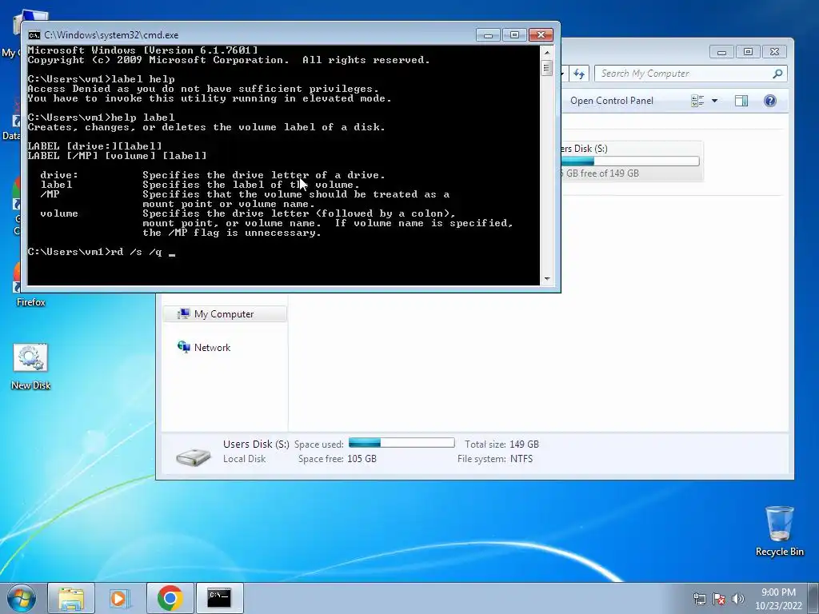This screenshot has width=819, height=614.
Task: Click the cmd scrollbar down arrow
Action: (x=547, y=279)
